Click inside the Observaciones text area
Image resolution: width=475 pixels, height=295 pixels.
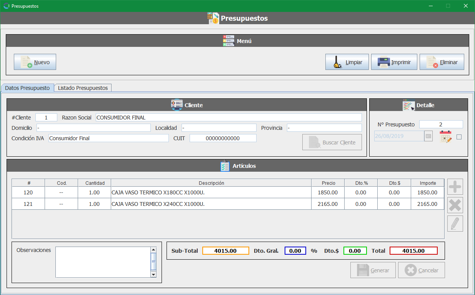coord(102,262)
